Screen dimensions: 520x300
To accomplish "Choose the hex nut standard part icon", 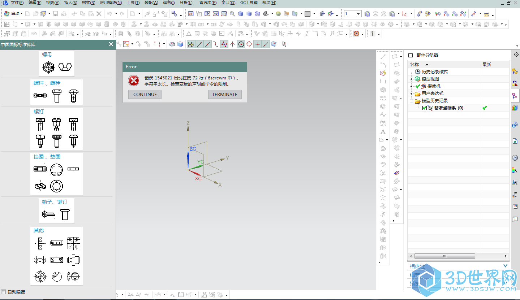I will point(48,67).
